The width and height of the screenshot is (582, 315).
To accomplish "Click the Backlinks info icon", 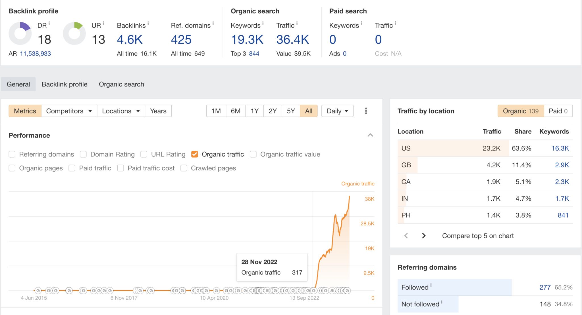I will tap(148, 23).
